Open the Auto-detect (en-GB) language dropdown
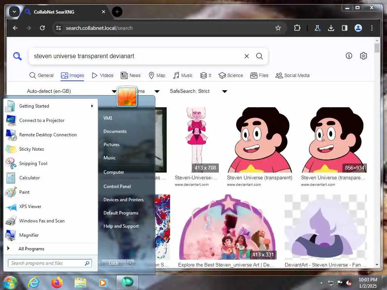This screenshot has height=290, width=387. point(71,91)
